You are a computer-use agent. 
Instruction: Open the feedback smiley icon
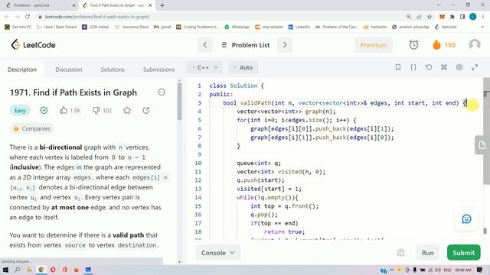pos(466,219)
